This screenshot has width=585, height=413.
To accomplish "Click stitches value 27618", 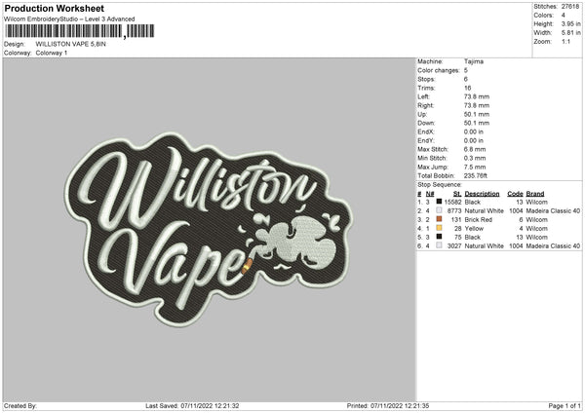I will point(570,7).
